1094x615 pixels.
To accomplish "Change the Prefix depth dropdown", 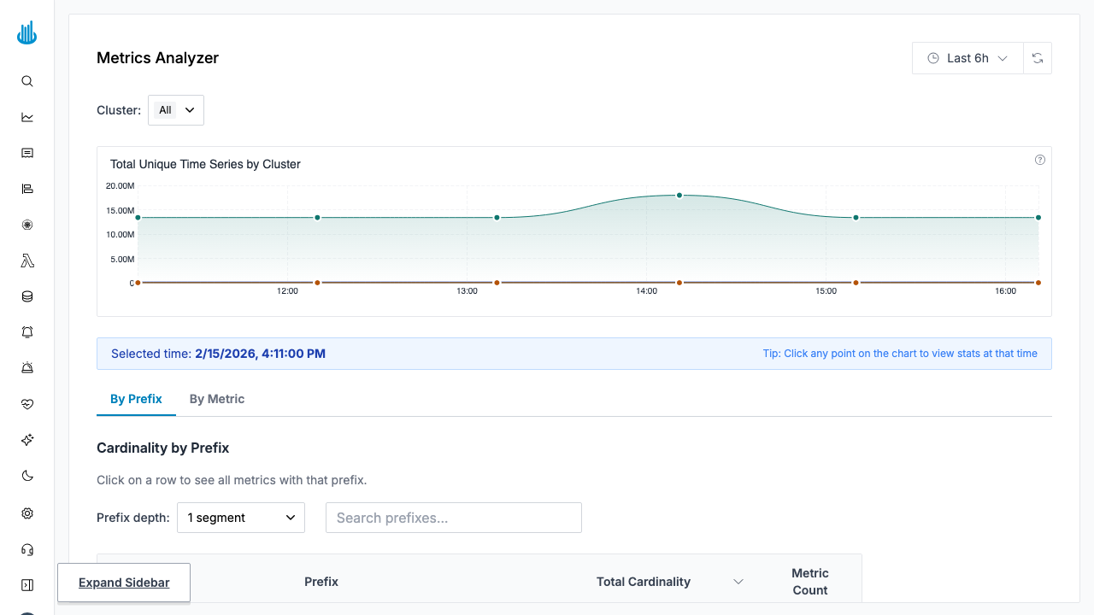I will point(240,517).
